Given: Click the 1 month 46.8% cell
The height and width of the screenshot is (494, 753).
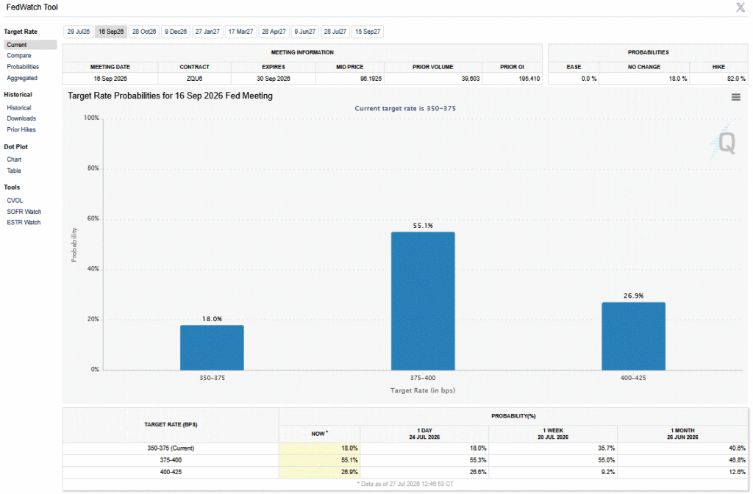Looking at the screenshot, I should (x=682, y=460).
